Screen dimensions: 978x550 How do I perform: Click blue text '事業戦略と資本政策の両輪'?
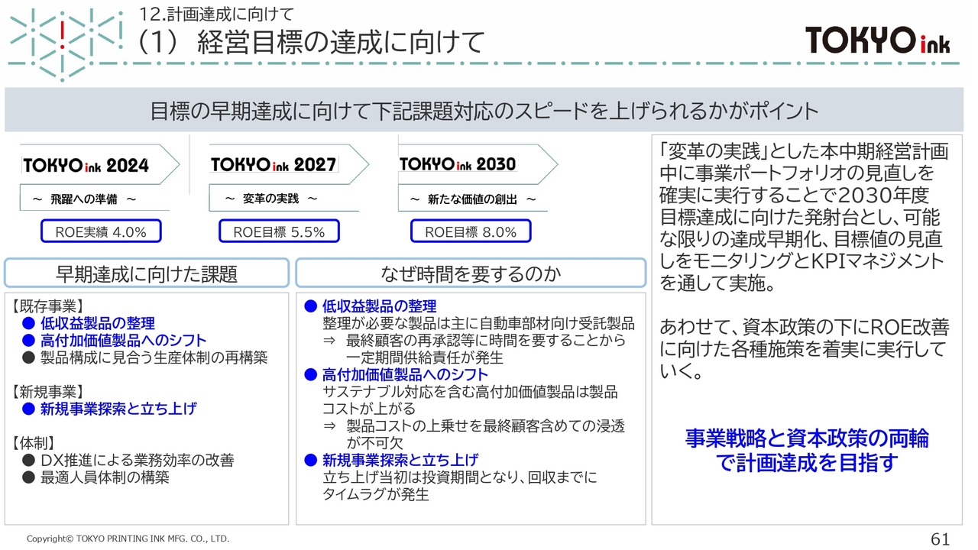[x=807, y=438]
